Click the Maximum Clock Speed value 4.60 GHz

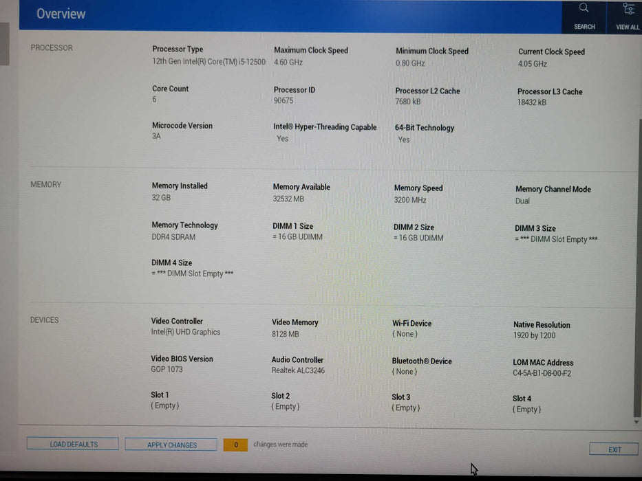tap(288, 62)
